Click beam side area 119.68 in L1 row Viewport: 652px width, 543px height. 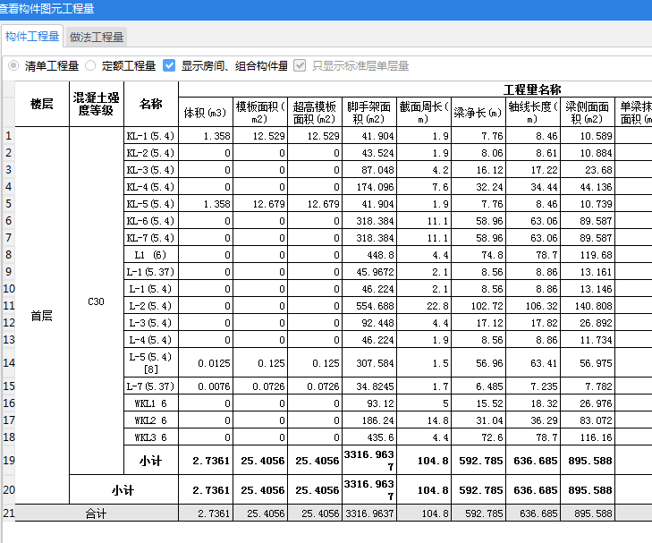587,255
